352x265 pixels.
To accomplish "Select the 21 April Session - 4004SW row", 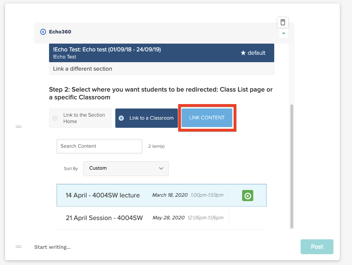I will [x=161, y=218].
